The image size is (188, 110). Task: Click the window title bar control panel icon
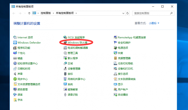coord(13,6)
